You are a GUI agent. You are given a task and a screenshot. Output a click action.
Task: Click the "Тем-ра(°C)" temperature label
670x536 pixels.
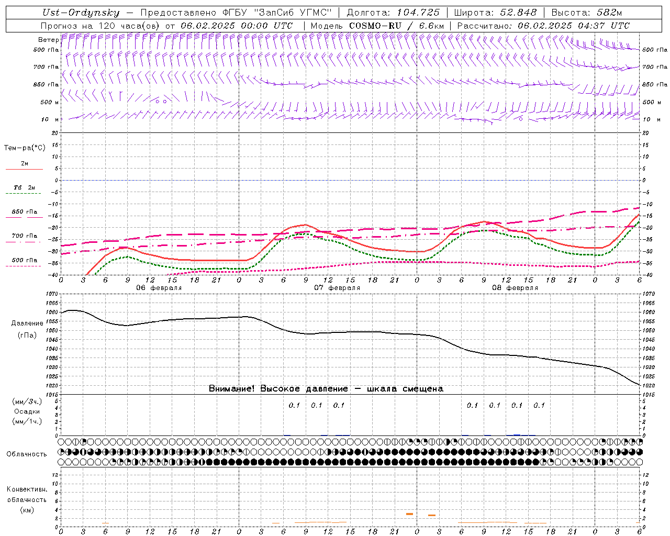pyautogui.click(x=25, y=148)
